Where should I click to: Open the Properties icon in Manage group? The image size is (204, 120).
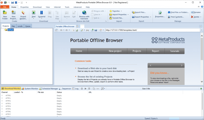click(x=160, y=13)
